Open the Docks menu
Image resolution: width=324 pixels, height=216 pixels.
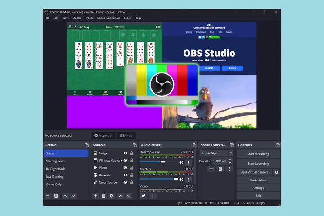(x=76, y=18)
